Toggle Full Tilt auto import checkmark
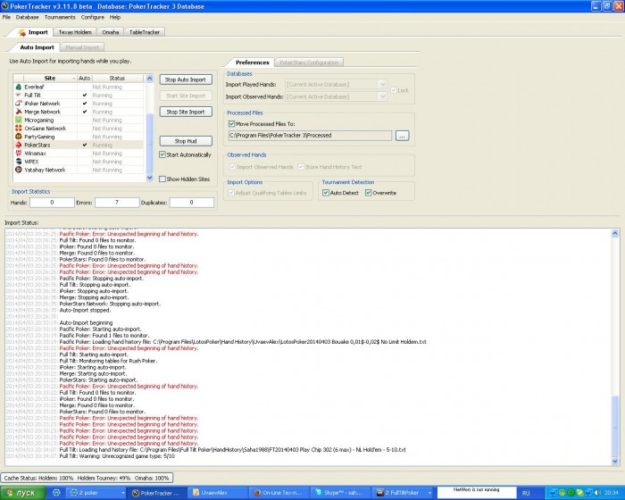 85,96
